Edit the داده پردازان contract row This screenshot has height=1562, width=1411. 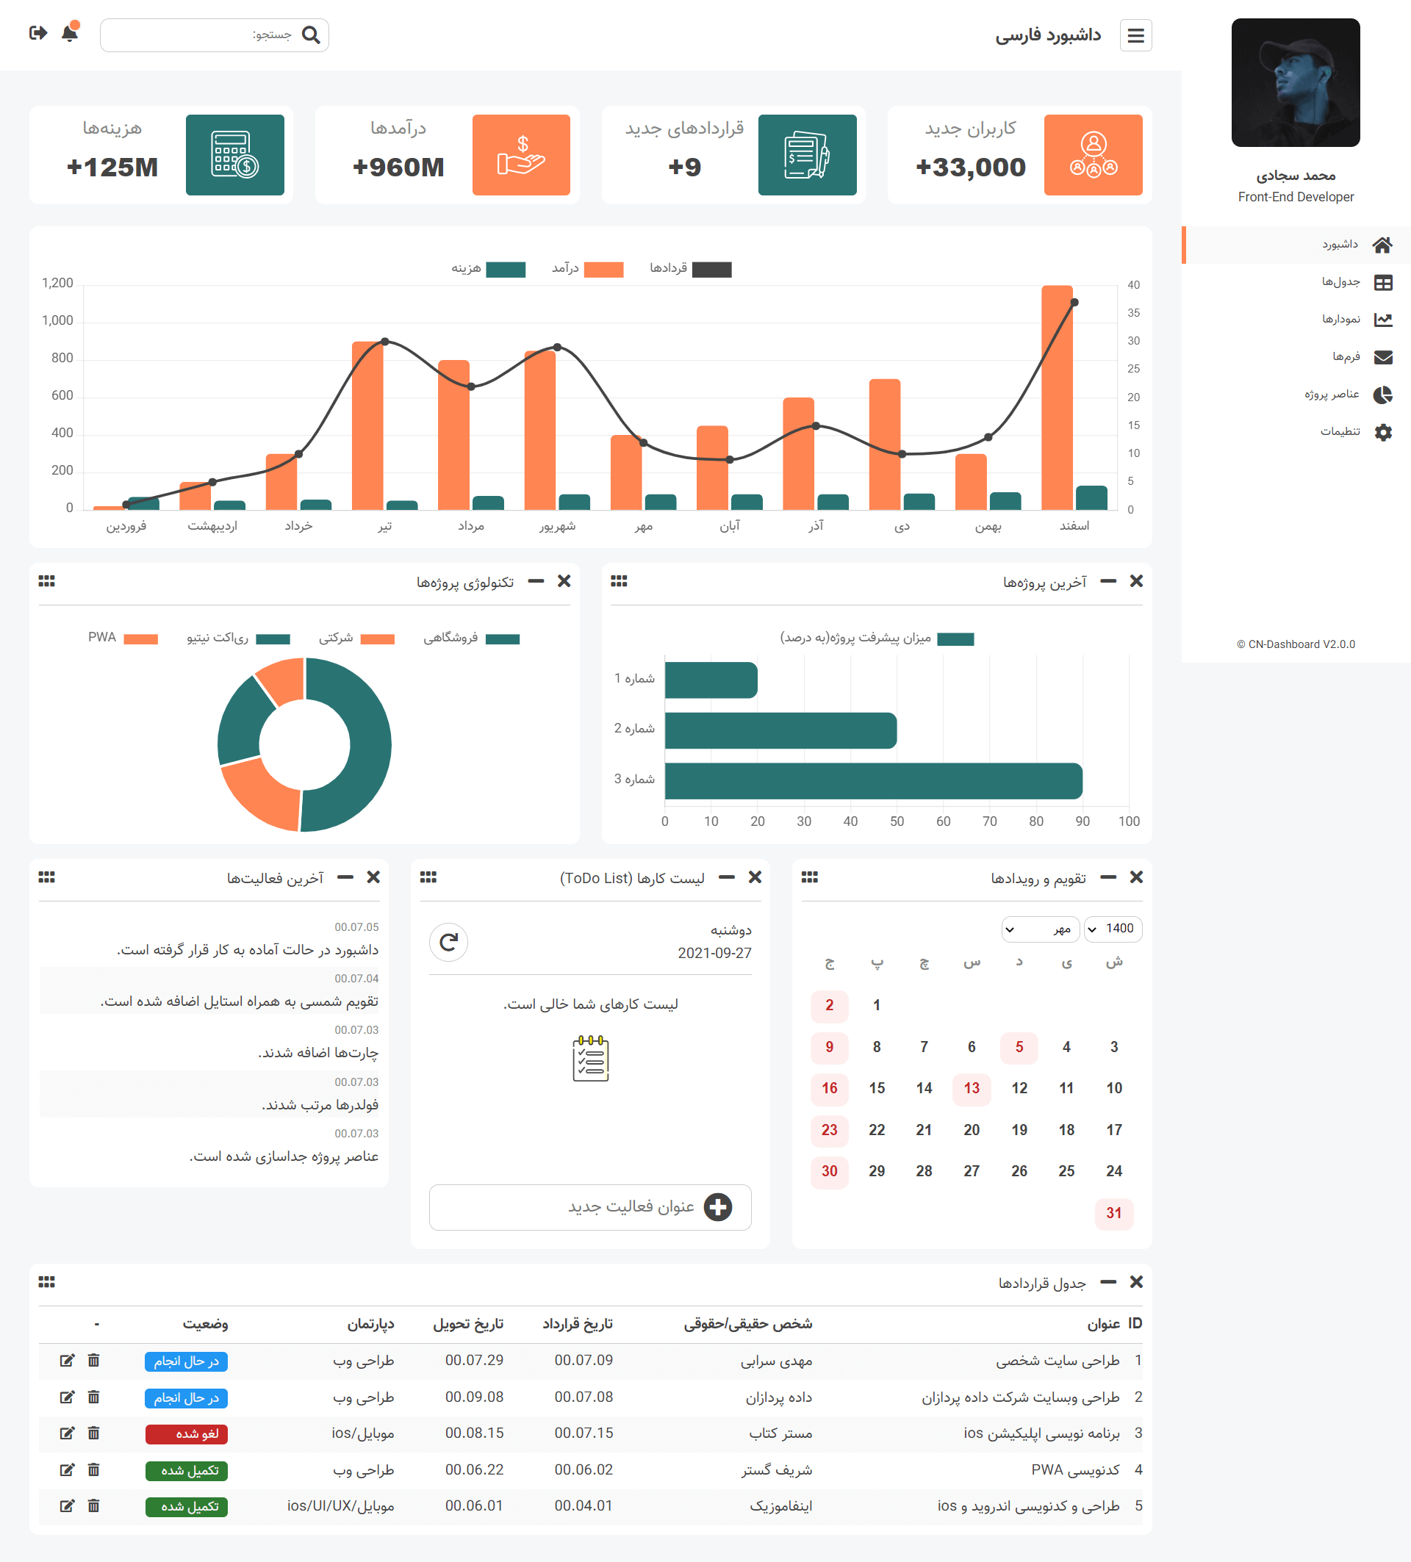68,1397
